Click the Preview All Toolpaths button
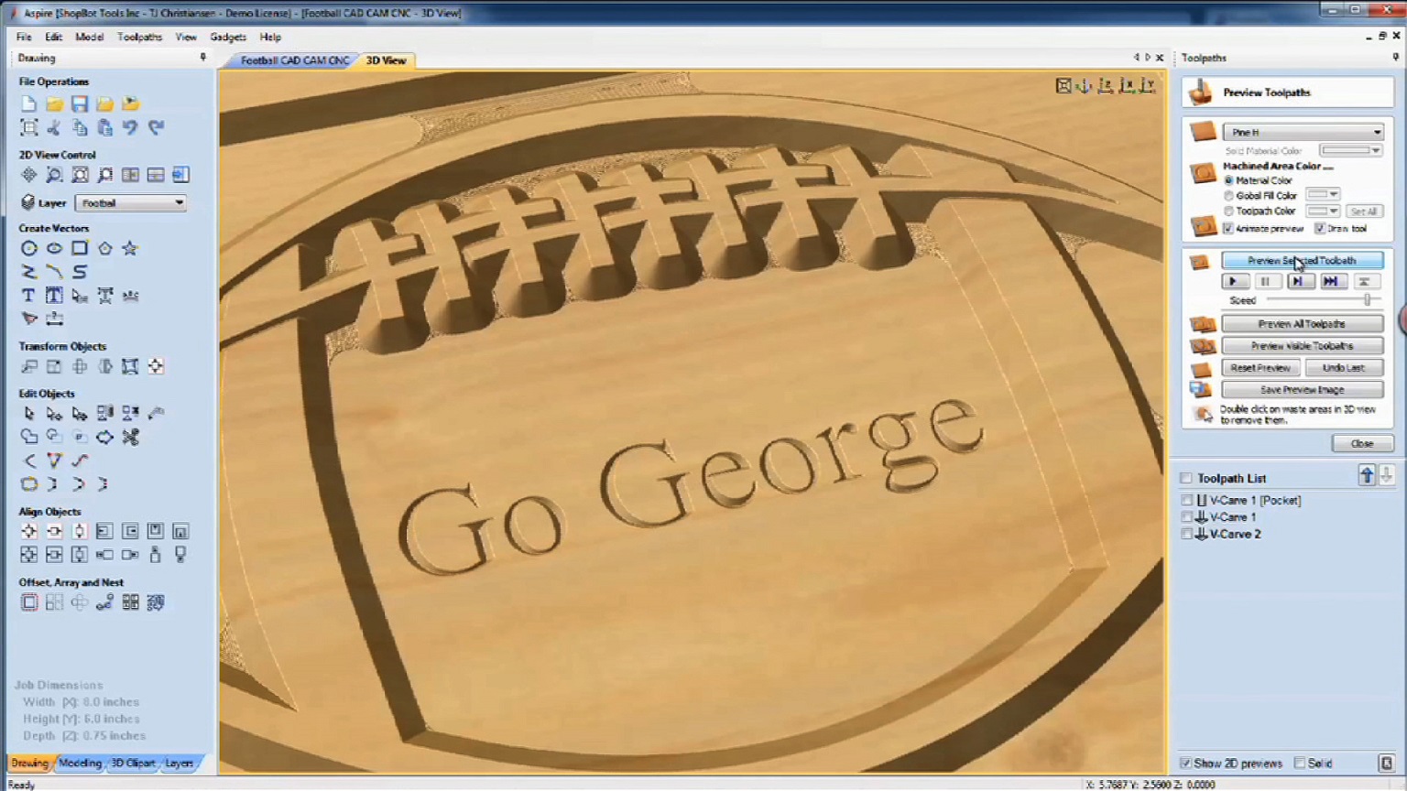Viewport: 1407px width, 791px height. 1302,324
